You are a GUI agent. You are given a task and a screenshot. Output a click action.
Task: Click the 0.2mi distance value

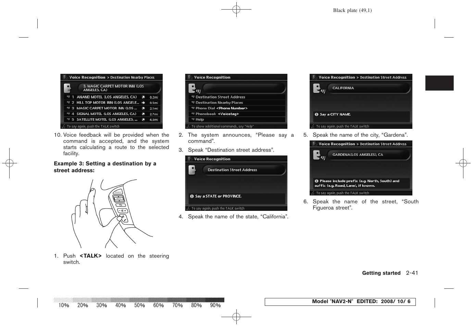(154, 97)
